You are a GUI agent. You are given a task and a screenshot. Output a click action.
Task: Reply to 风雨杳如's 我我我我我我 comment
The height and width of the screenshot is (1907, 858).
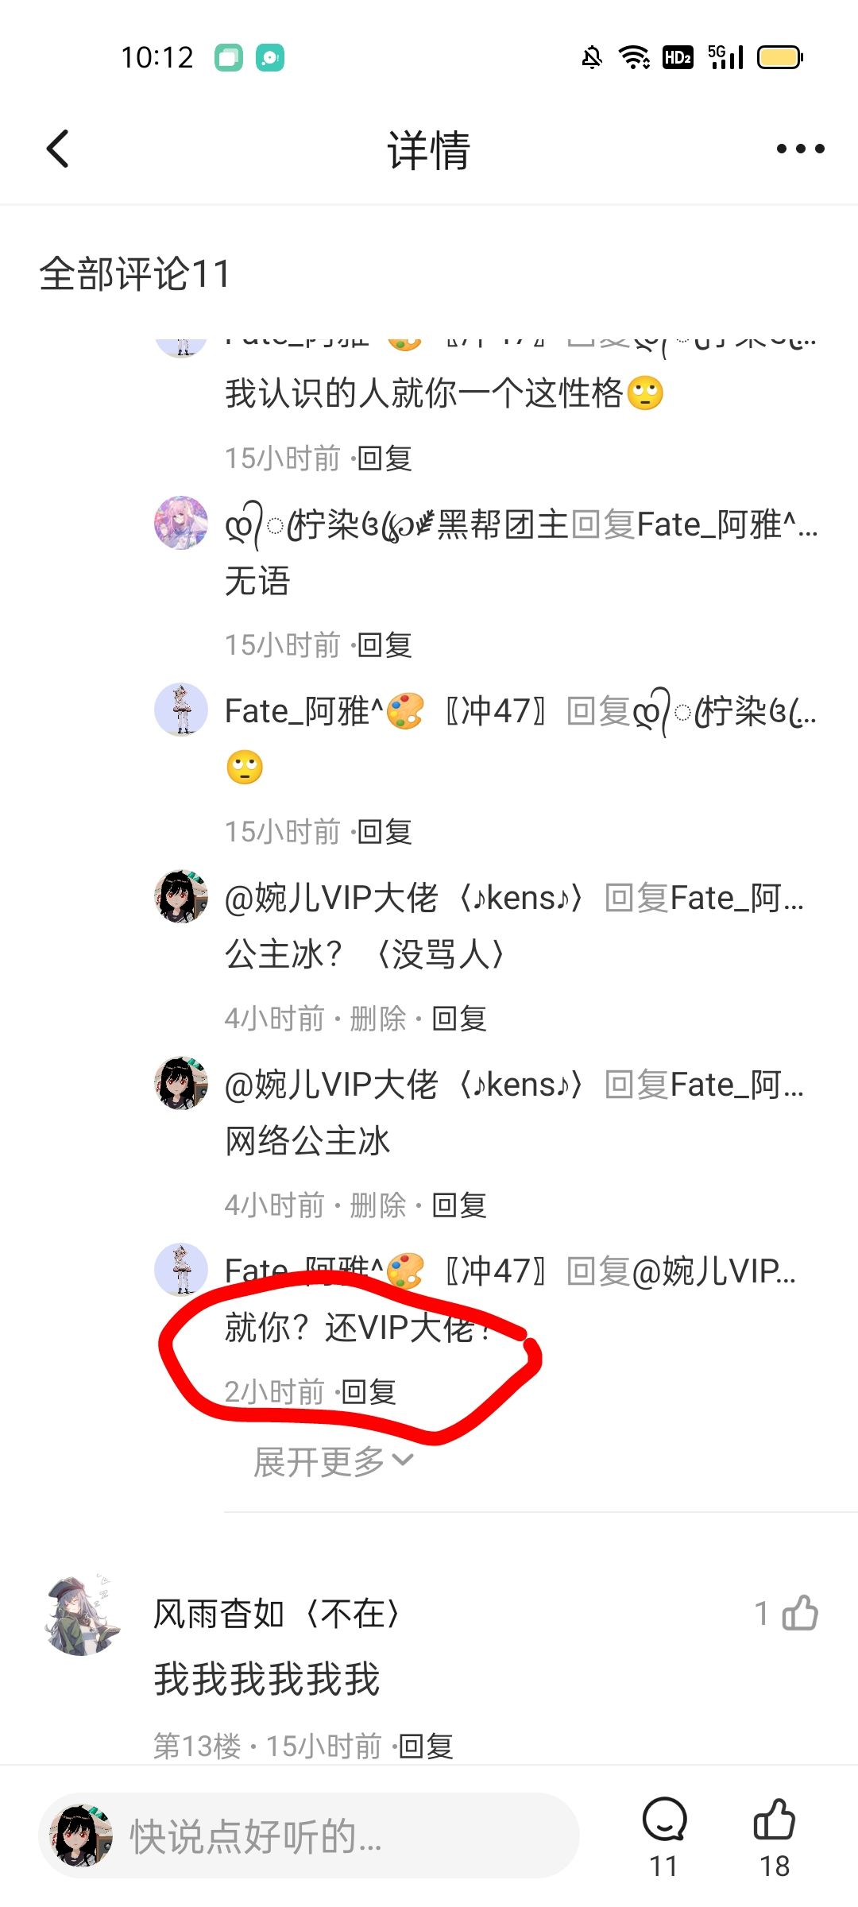coord(426,1746)
